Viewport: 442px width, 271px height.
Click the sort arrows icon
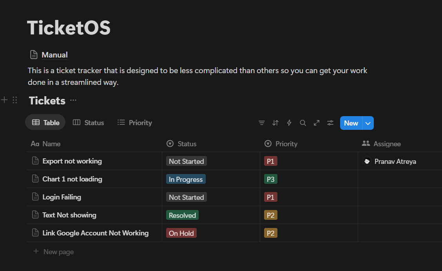point(275,123)
